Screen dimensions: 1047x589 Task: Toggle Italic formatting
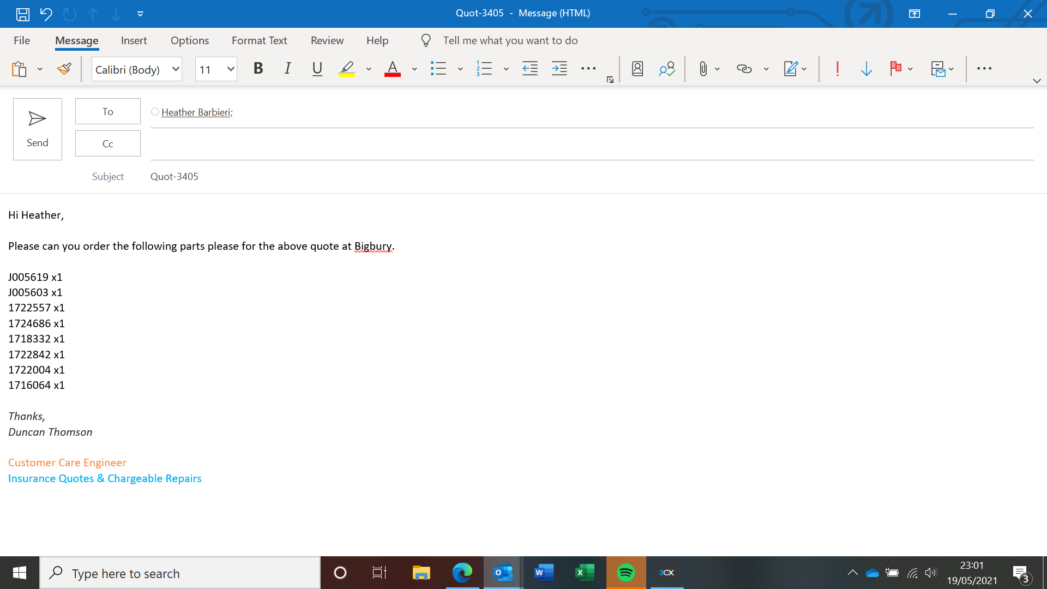pyautogui.click(x=287, y=69)
